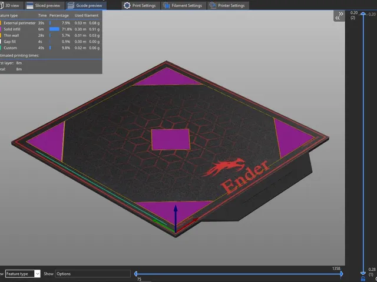This screenshot has height=282, width=377.
Task: Open the Show Options combo box
Action: tap(92, 274)
